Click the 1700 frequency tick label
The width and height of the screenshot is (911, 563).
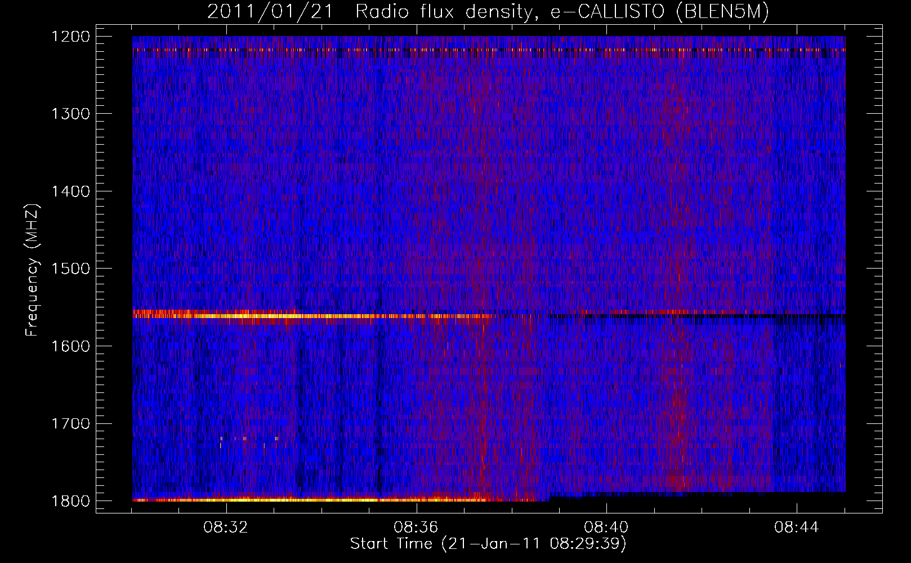pyautogui.click(x=71, y=423)
